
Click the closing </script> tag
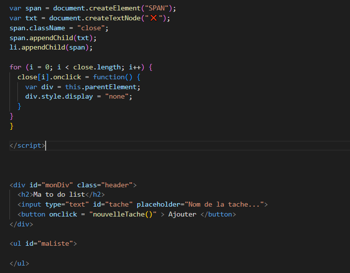(27, 146)
